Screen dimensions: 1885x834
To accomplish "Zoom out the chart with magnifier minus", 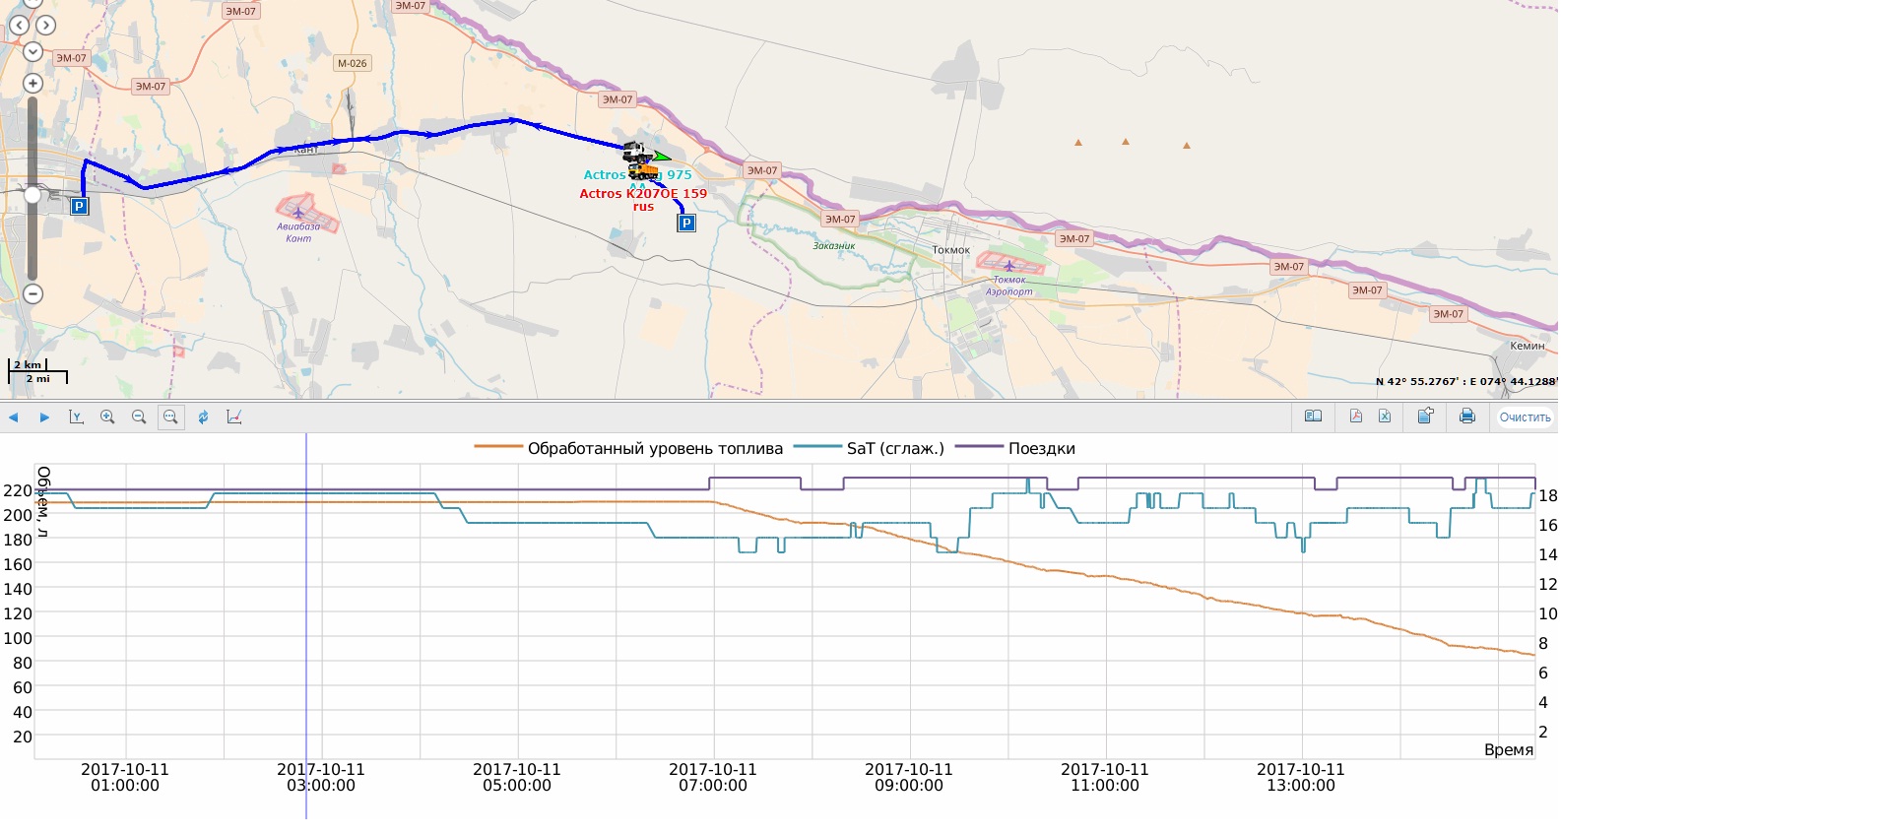I will tap(139, 417).
